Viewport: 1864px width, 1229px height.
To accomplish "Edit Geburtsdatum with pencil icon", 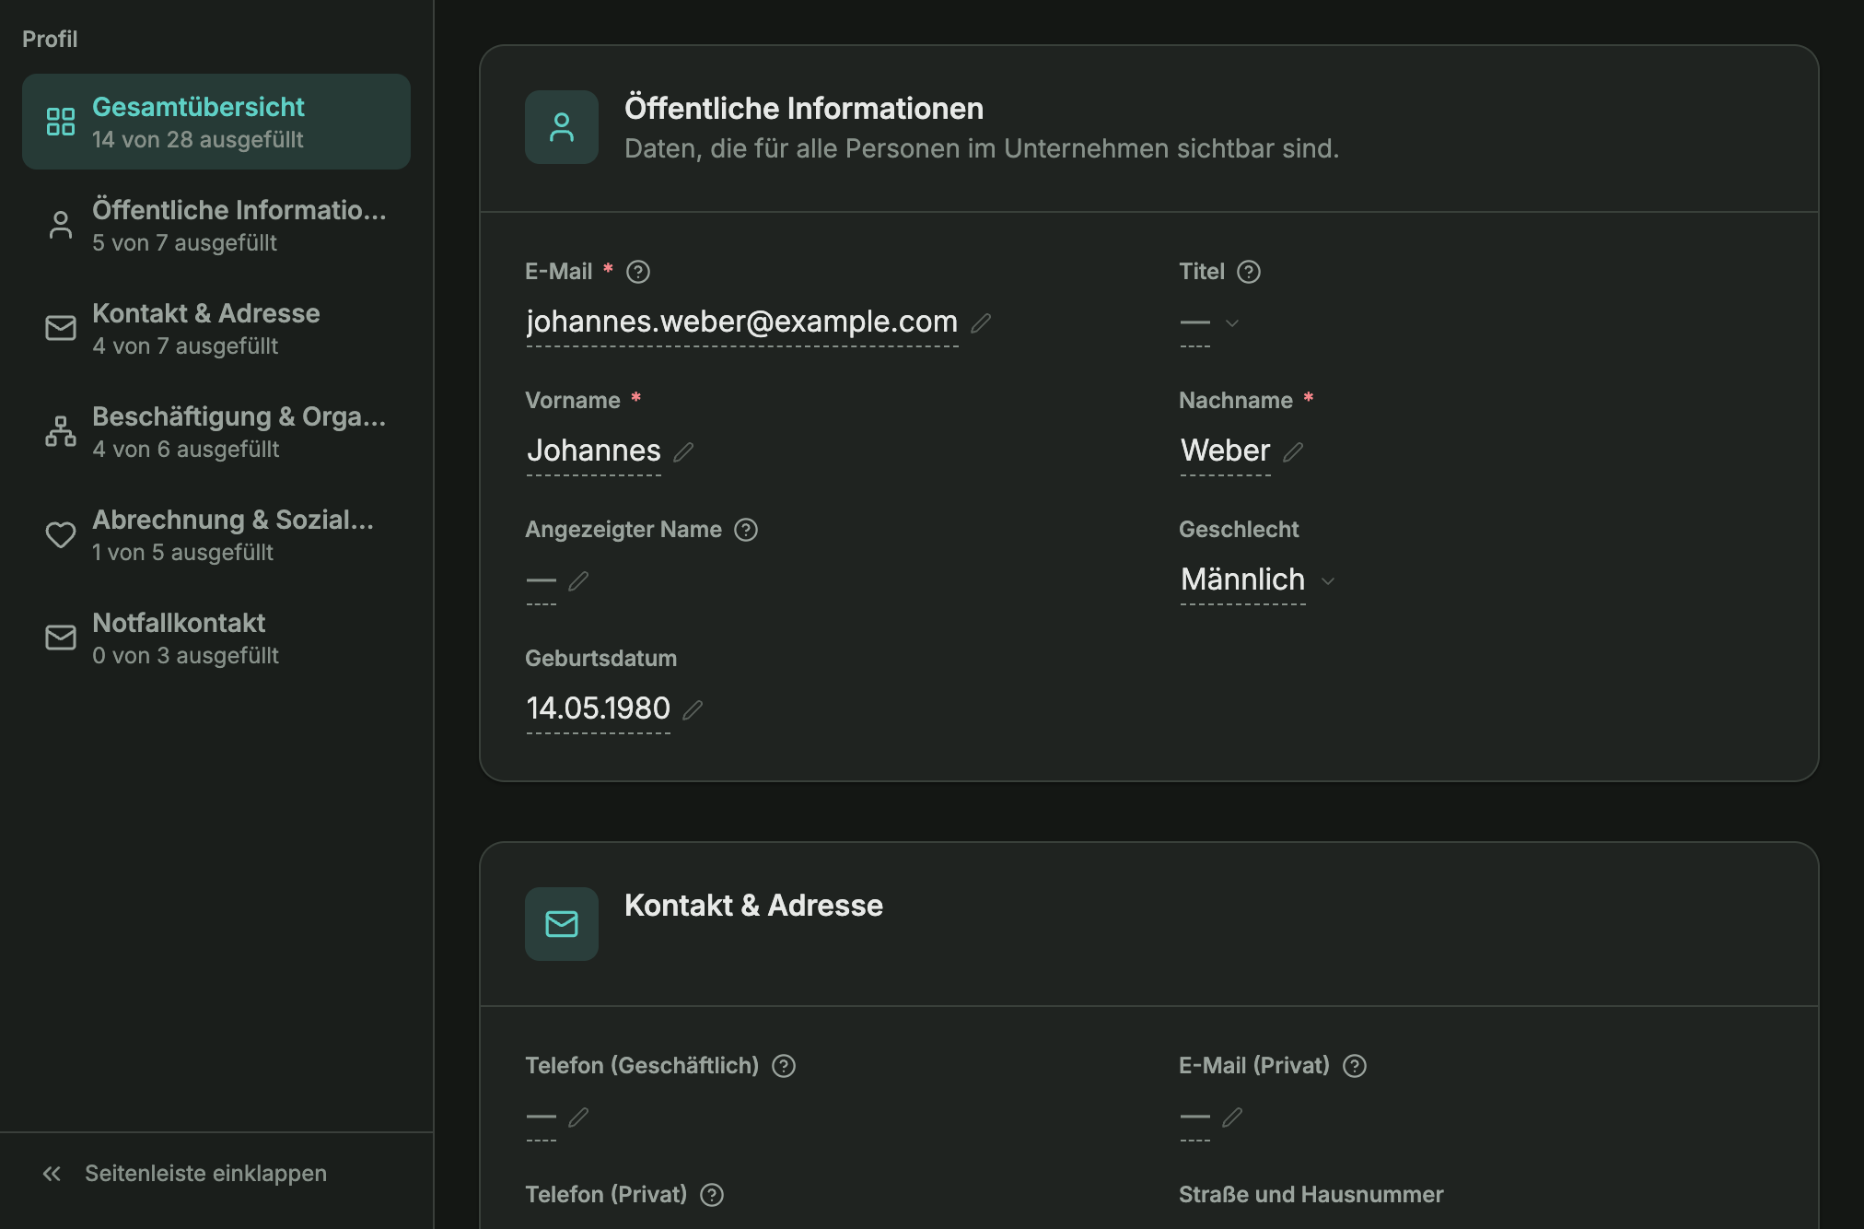I will (x=693, y=709).
